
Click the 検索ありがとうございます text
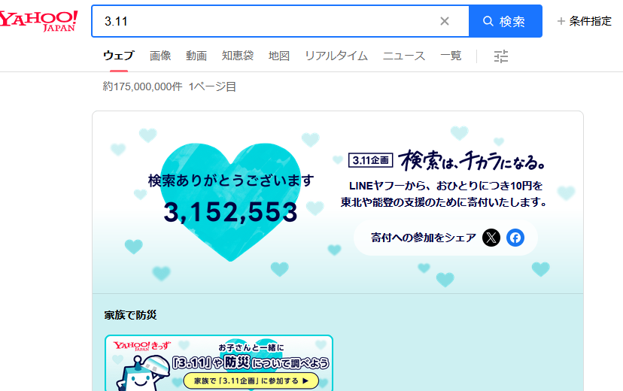click(x=231, y=180)
